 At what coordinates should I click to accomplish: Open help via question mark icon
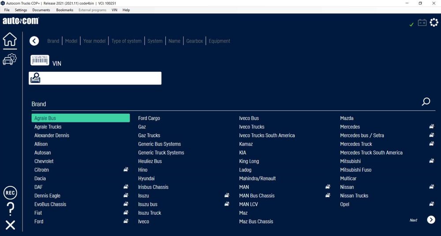(x=10, y=209)
